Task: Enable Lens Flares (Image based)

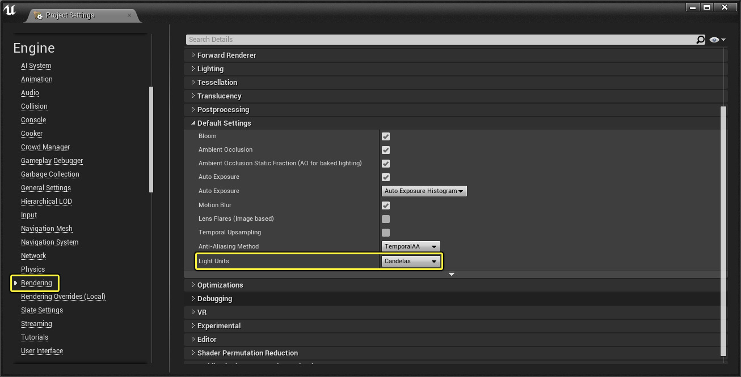Action: 385,219
